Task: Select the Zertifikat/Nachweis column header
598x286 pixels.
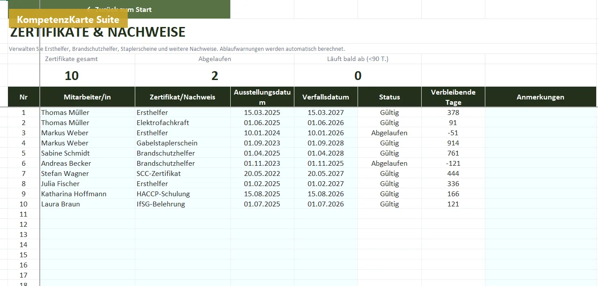Action: click(183, 97)
